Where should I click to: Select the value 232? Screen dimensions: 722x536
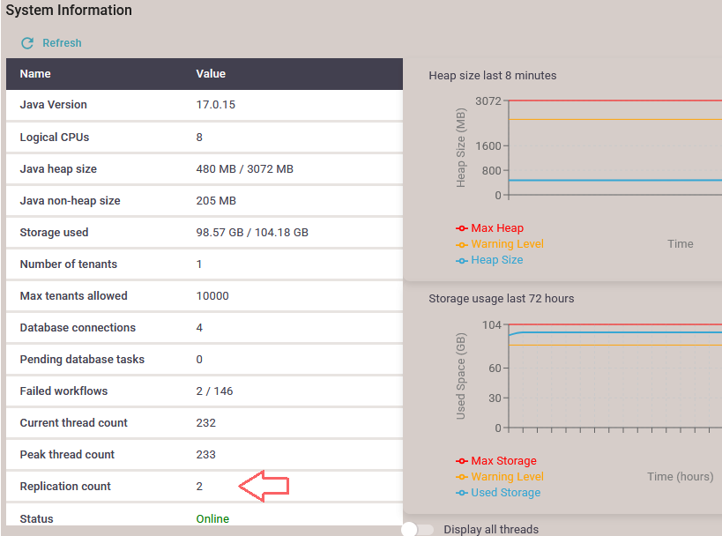click(205, 423)
